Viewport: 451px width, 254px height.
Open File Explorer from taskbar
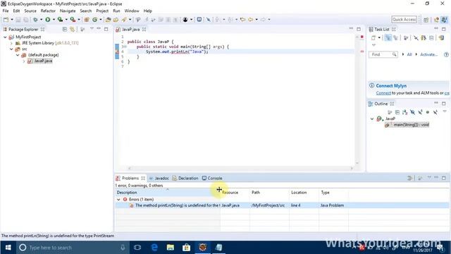pyautogui.click(x=171, y=248)
